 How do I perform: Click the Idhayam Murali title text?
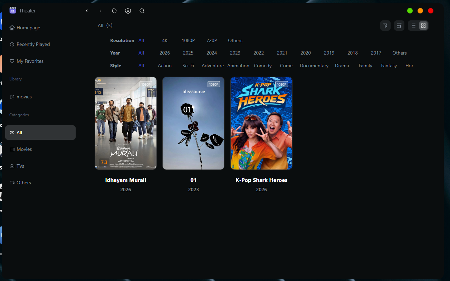coord(126,180)
